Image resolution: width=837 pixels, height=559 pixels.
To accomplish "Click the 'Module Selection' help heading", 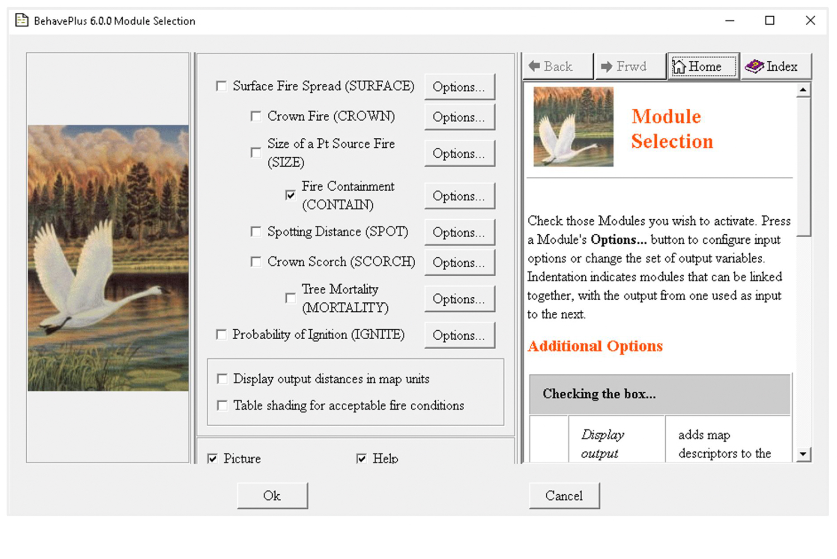I will click(672, 129).
